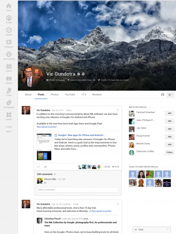Open the Home icon in the sidebar
The width and height of the screenshot is (176, 234).
9,6
